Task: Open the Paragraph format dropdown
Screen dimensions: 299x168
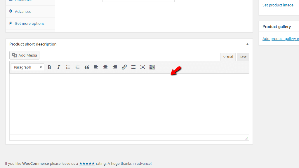Action: click(x=28, y=67)
